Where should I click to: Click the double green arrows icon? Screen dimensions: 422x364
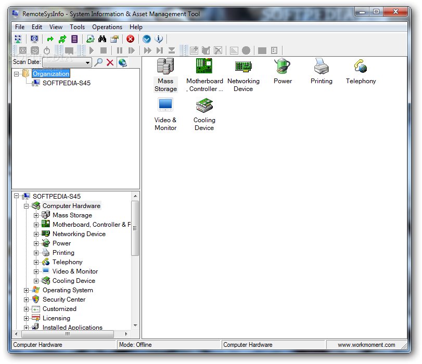[x=63, y=40]
